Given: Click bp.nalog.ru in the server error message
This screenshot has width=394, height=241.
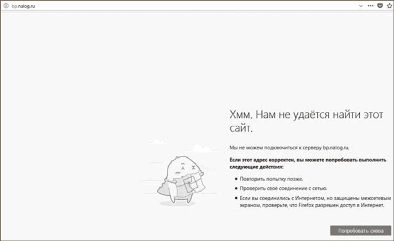Looking at the screenshot, I should tap(342, 148).
